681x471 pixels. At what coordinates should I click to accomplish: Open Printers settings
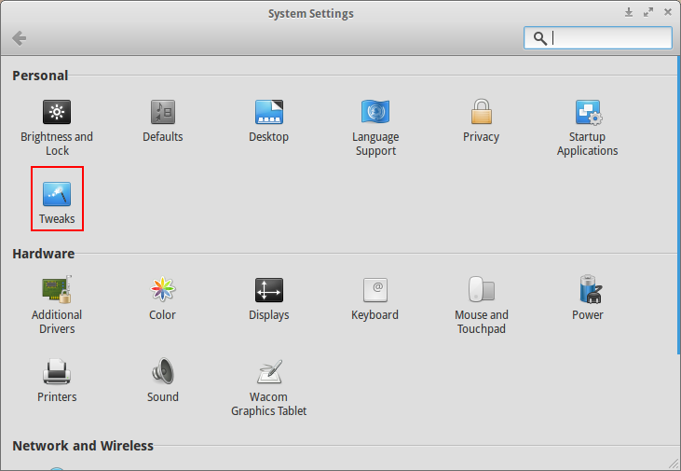pos(57,381)
